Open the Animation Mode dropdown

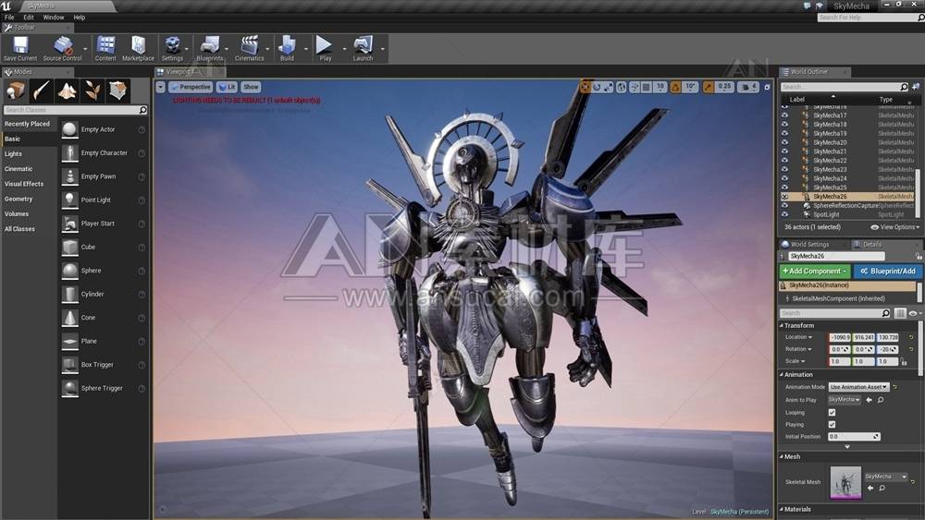point(858,387)
